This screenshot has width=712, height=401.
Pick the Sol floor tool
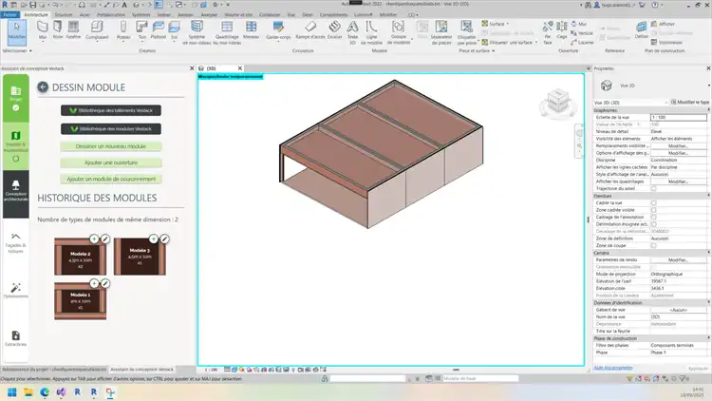(x=174, y=30)
